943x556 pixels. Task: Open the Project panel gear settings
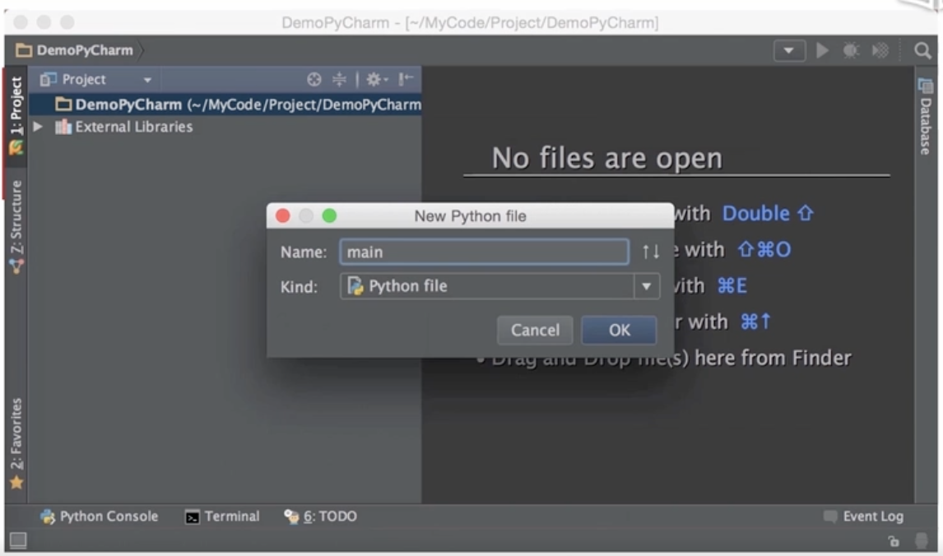[377, 79]
